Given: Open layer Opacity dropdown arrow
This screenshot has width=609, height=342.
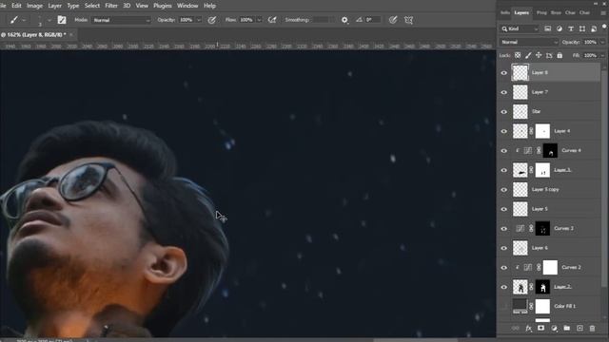Looking at the screenshot, I should pos(602,42).
